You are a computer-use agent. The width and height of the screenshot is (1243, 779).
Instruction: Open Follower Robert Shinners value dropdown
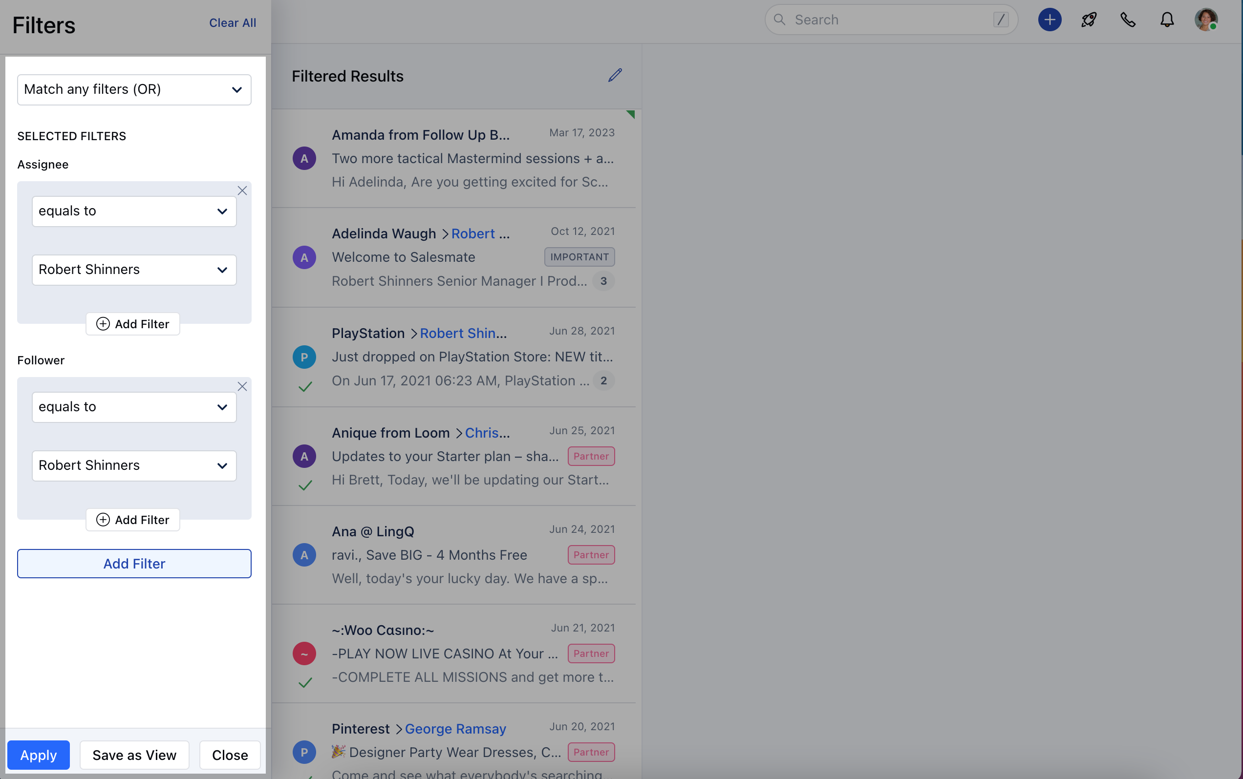pos(134,466)
